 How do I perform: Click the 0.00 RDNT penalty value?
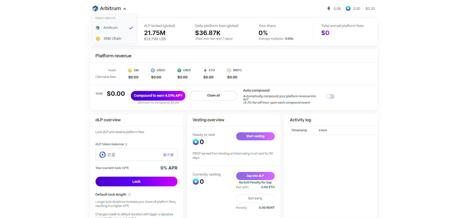click(267, 208)
